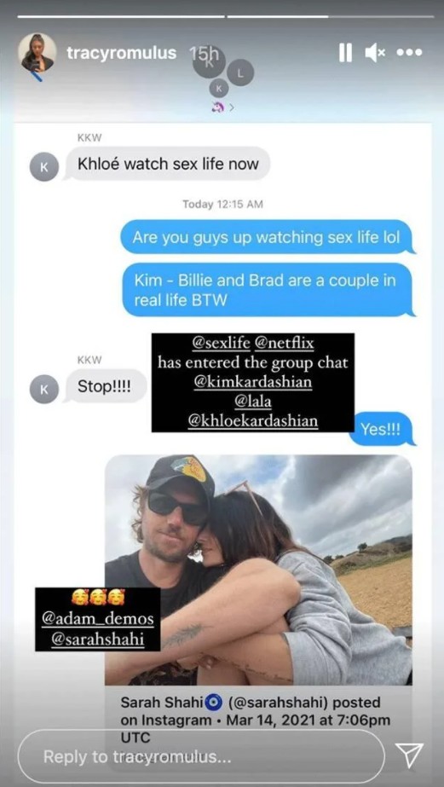Expand group chat details chevron

pyautogui.click(x=232, y=107)
